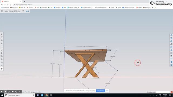Screen dimensions: 173x97
Task: Close the Screencastify recording toolbar
Action: tap(20, 92)
